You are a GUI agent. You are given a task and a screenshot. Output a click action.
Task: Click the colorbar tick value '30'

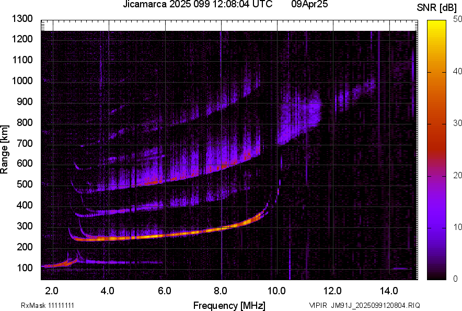click(x=457, y=123)
